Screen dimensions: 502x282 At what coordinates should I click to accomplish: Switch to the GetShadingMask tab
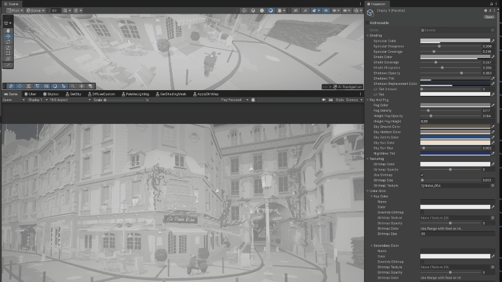tap(171, 94)
